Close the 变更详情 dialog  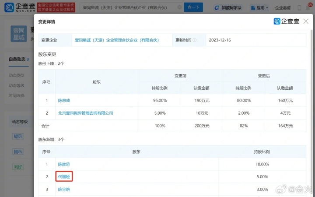(x=306, y=21)
